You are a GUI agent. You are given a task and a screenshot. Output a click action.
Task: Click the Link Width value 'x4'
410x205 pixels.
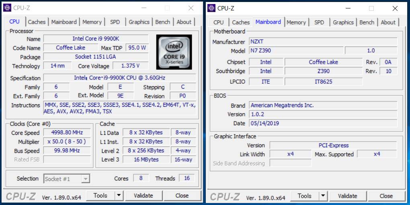291,154
